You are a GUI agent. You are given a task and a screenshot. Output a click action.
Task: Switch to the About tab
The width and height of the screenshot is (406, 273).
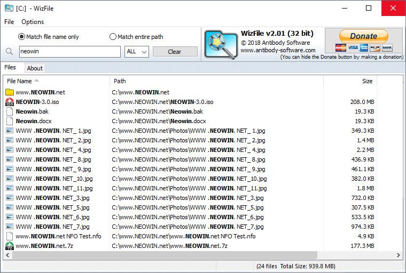(35, 68)
